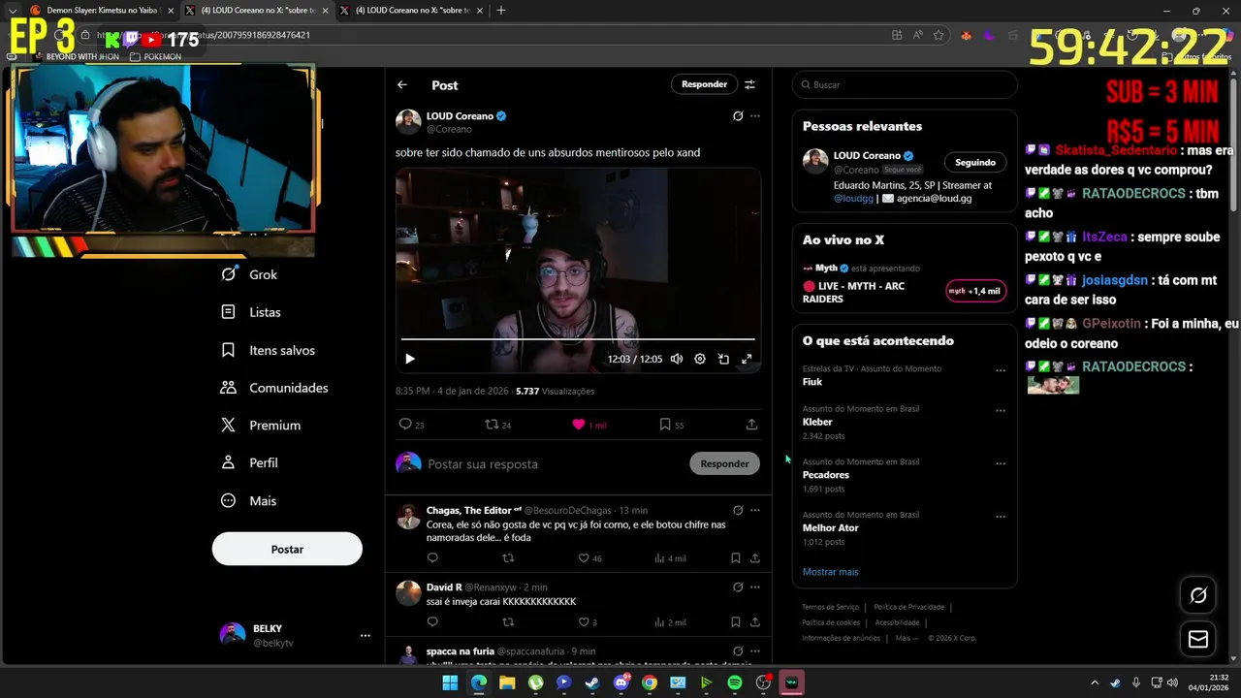Click the Buscar search field
Viewport: 1241px width, 698px height.
[905, 84]
